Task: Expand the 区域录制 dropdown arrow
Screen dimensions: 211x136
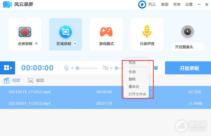Action: tap(75, 44)
